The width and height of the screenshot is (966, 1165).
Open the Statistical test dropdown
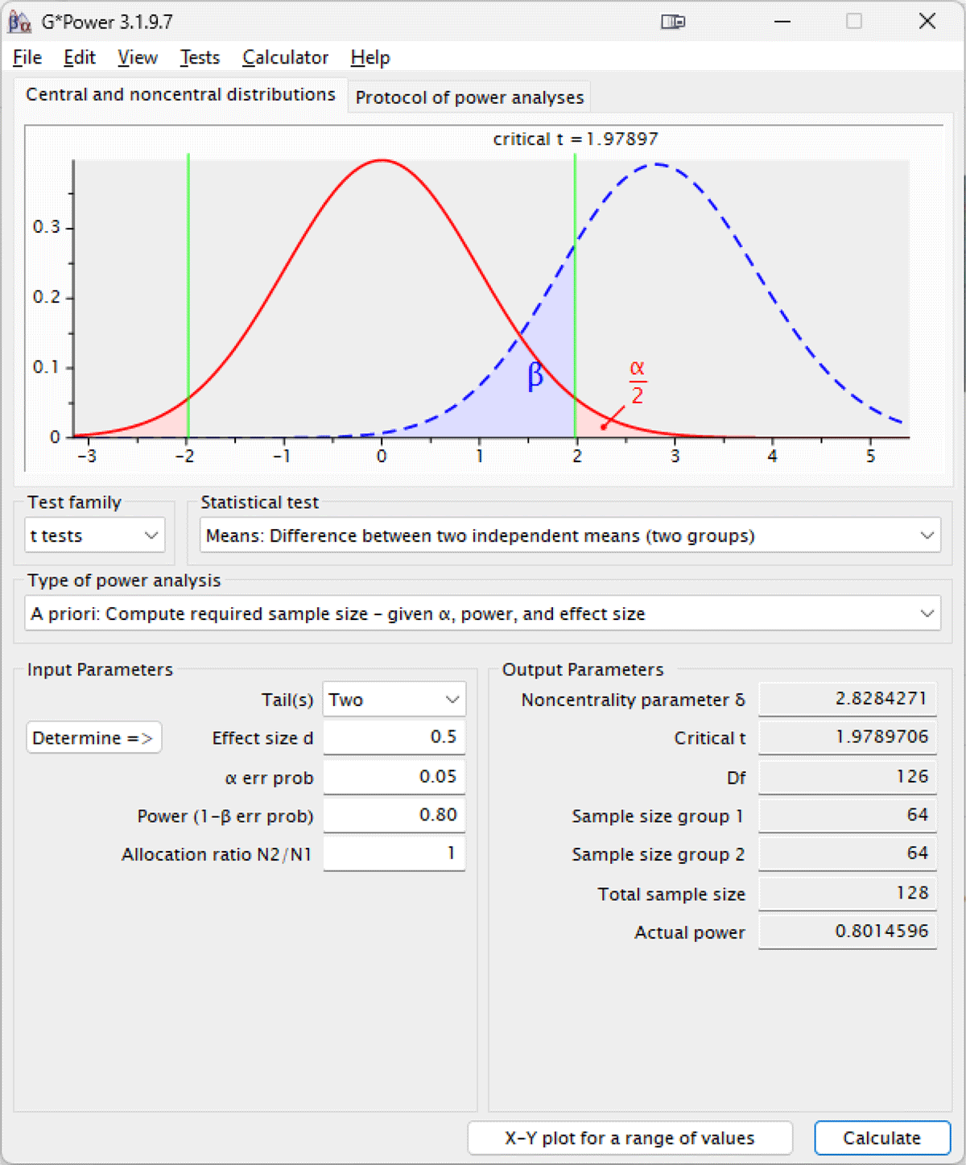tap(570, 535)
